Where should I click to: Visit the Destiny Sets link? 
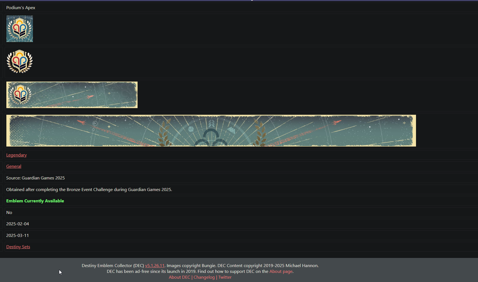tap(18, 247)
